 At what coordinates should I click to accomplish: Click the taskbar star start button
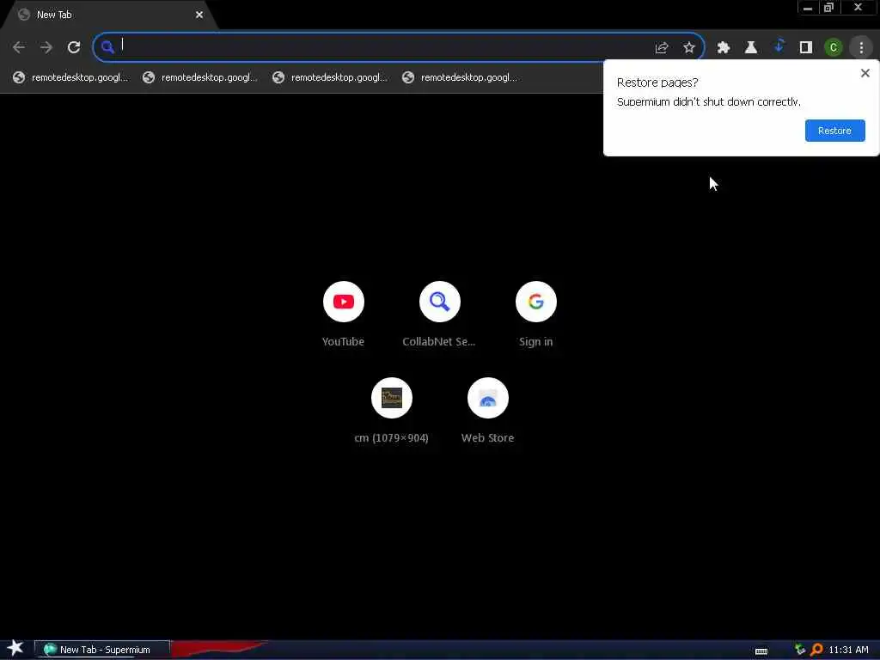click(x=15, y=648)
